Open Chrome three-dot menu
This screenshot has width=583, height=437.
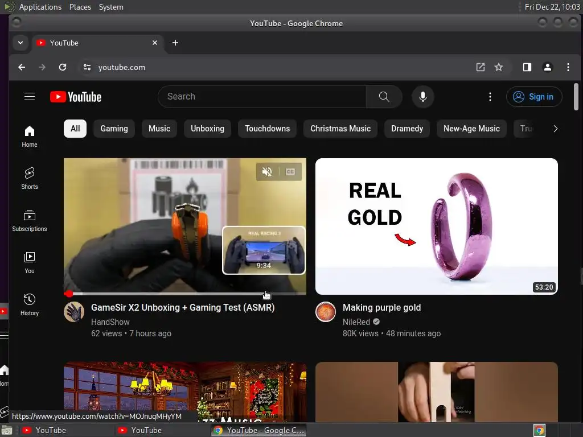click(x=568, y=67)
